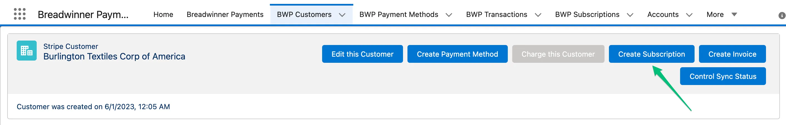786x125 pixels.
Task: Switch to BWP Transactions tab
Action: pos(496,14)
